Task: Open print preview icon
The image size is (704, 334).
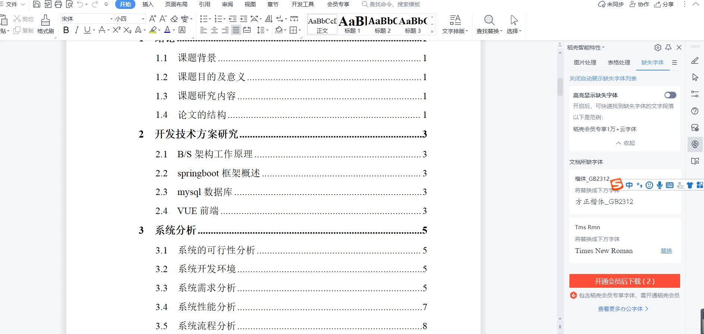Action: (x=69, y=4)
